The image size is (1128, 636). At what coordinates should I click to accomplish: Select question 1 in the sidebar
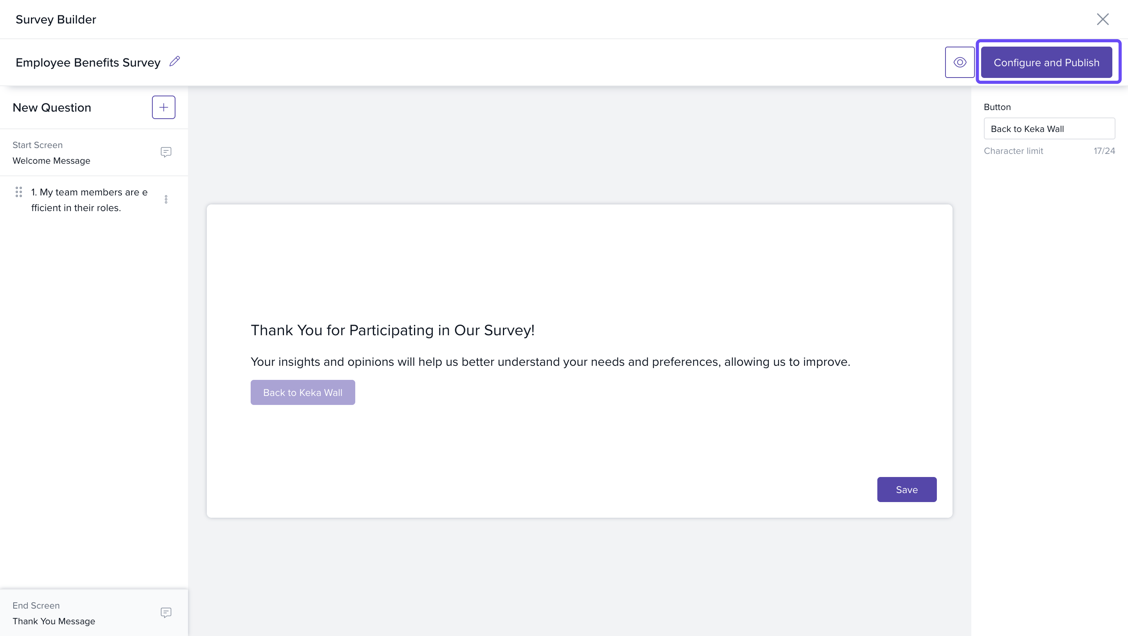coord(89,200)
